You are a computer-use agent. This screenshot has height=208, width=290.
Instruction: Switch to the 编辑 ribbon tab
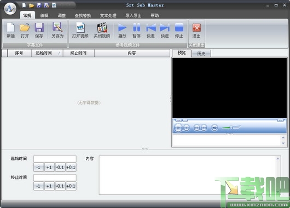point(44,15)
